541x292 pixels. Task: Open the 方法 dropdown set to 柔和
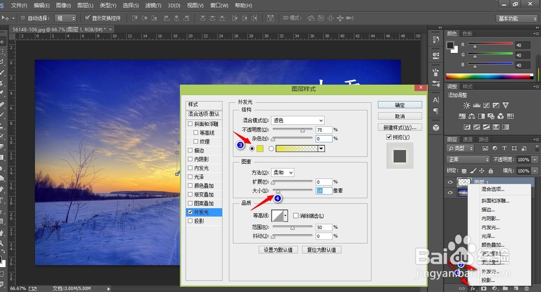pos(282,172)
